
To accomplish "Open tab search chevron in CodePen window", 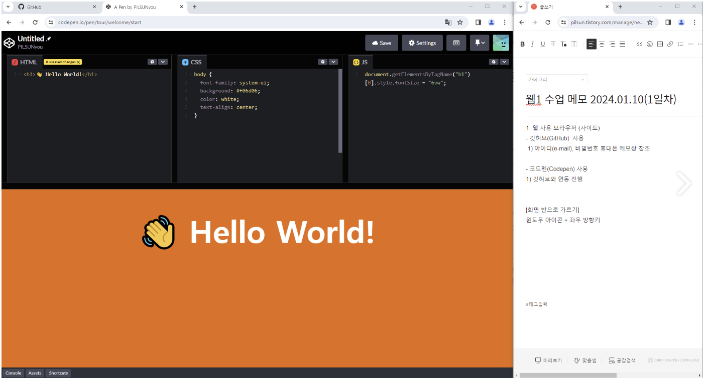I will (8, 7).
